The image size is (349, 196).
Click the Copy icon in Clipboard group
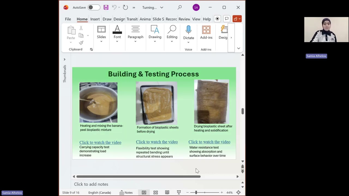[81, 35]
